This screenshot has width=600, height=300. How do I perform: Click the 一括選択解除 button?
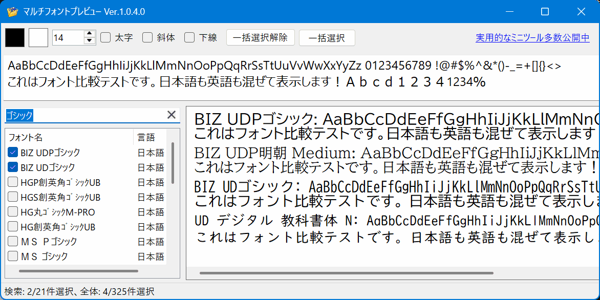coord(261,37)
